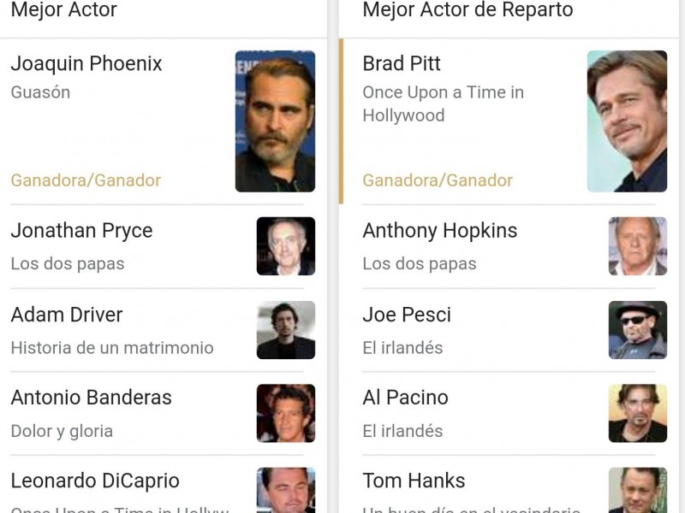Select the Joaquin Phoenix name link
Screen dimensions: 685x513
click(86, 63)
